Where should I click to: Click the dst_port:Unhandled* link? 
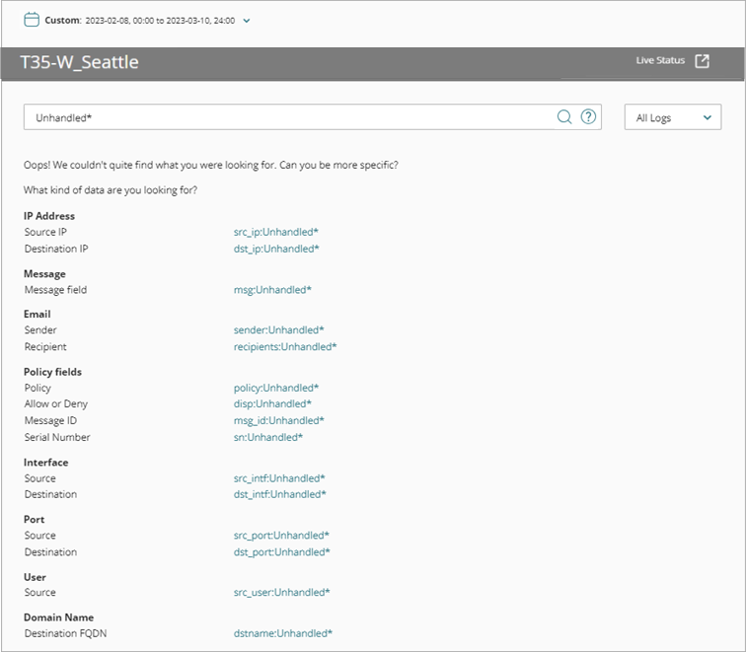[x=281, y=552]
